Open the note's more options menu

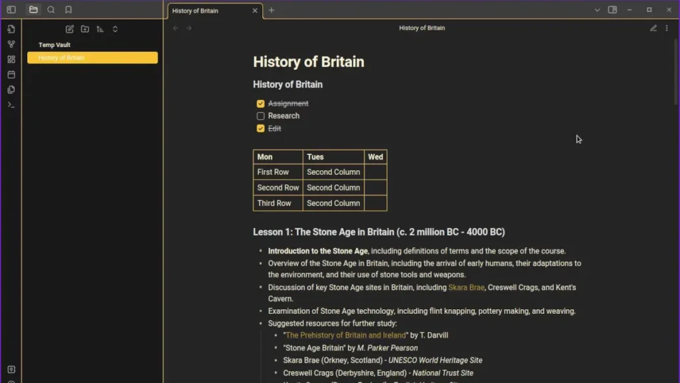click(667, 28)
